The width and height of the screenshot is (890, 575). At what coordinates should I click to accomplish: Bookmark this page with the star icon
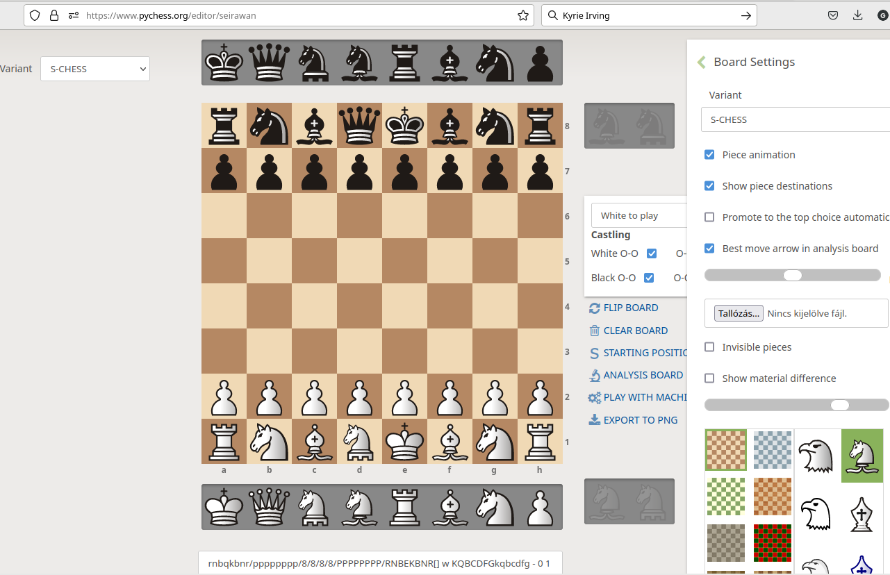click(x=523, y=15)
